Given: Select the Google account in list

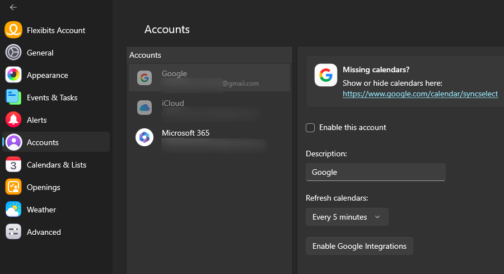Looking at the screenshot, I should coord(209,78).
